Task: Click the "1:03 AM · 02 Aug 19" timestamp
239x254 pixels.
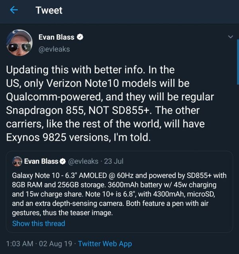Action: [x=38, y=243]
